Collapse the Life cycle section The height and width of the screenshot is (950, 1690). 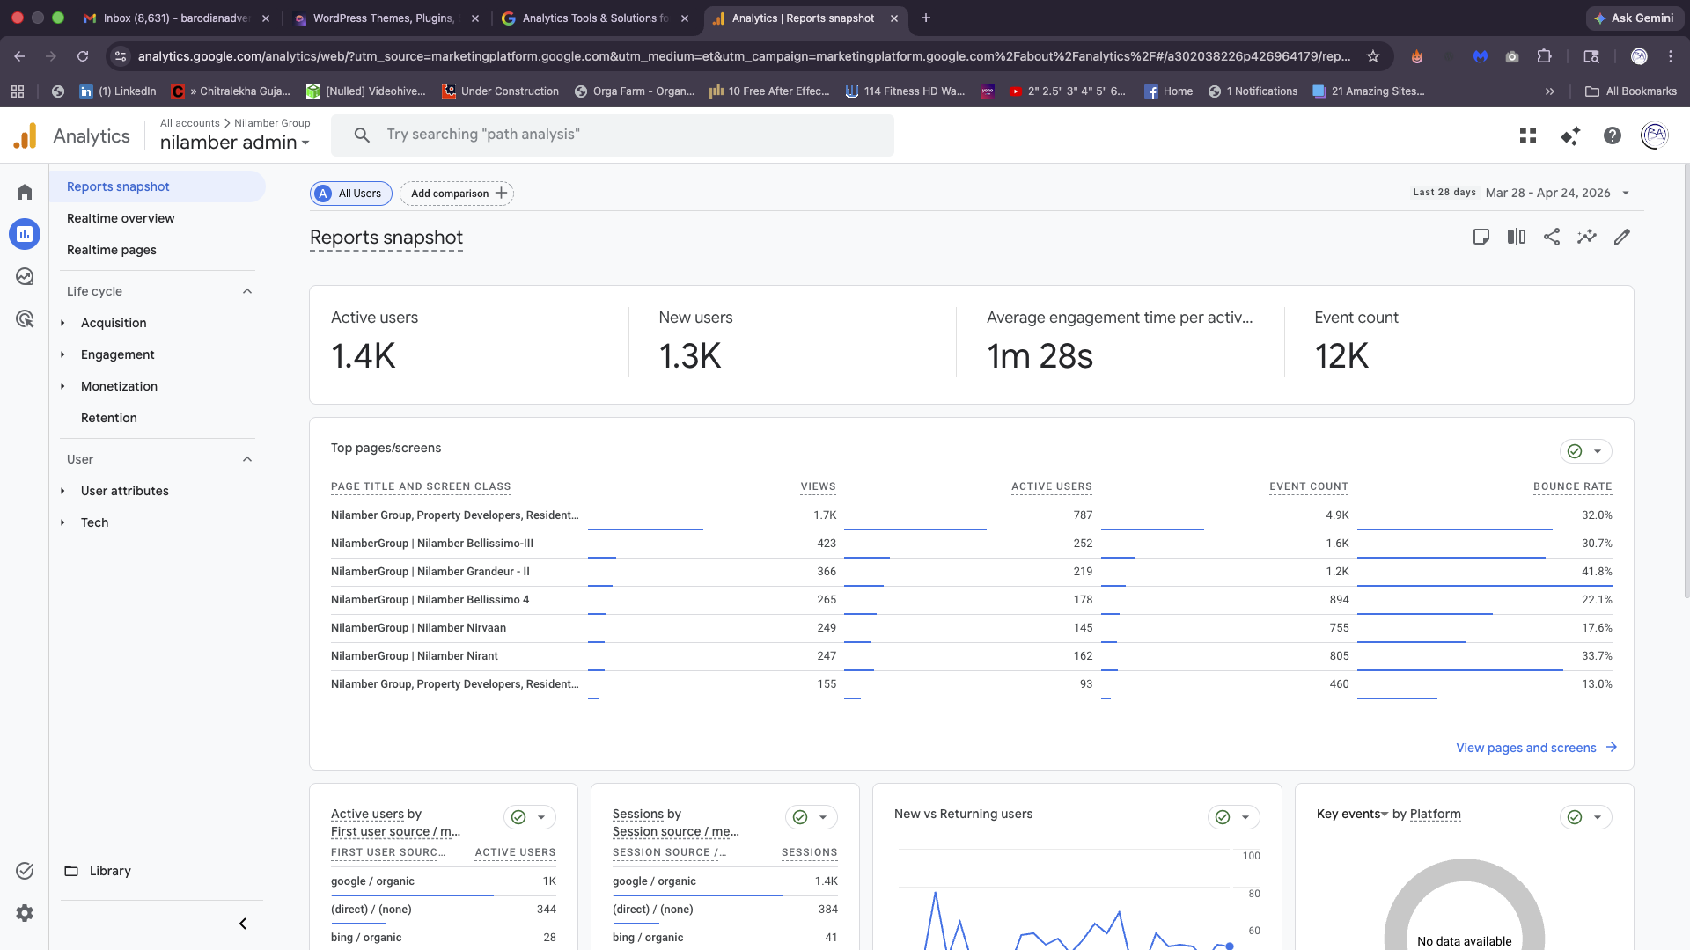click(x=247, y=291)
